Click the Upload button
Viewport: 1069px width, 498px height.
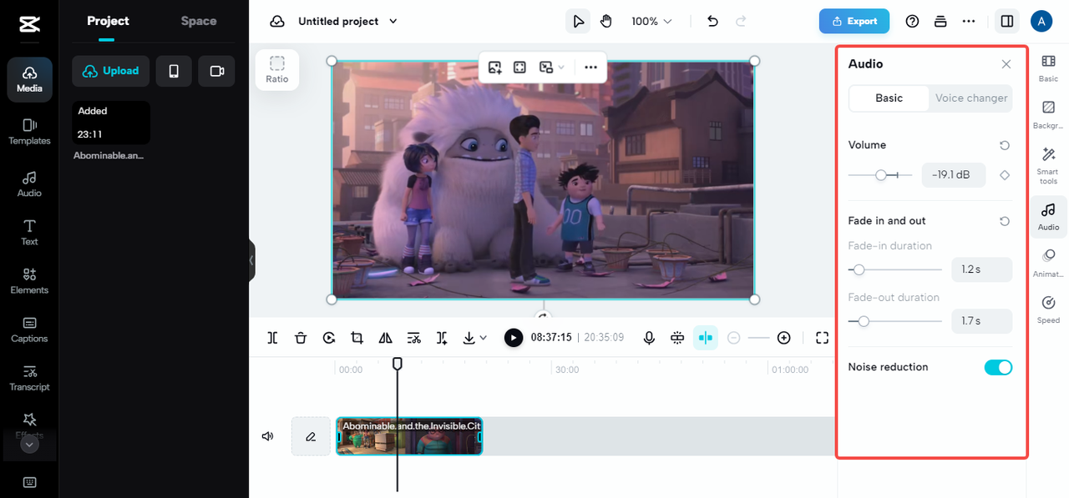pos(110,71)
